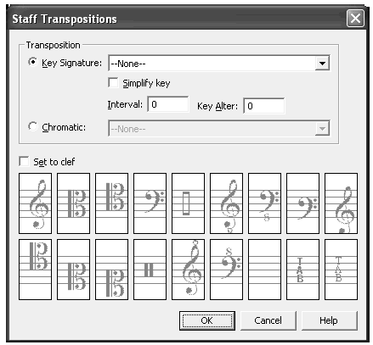
Task: Choose the blank no-clef staff icon
Action: pos(264,270)
